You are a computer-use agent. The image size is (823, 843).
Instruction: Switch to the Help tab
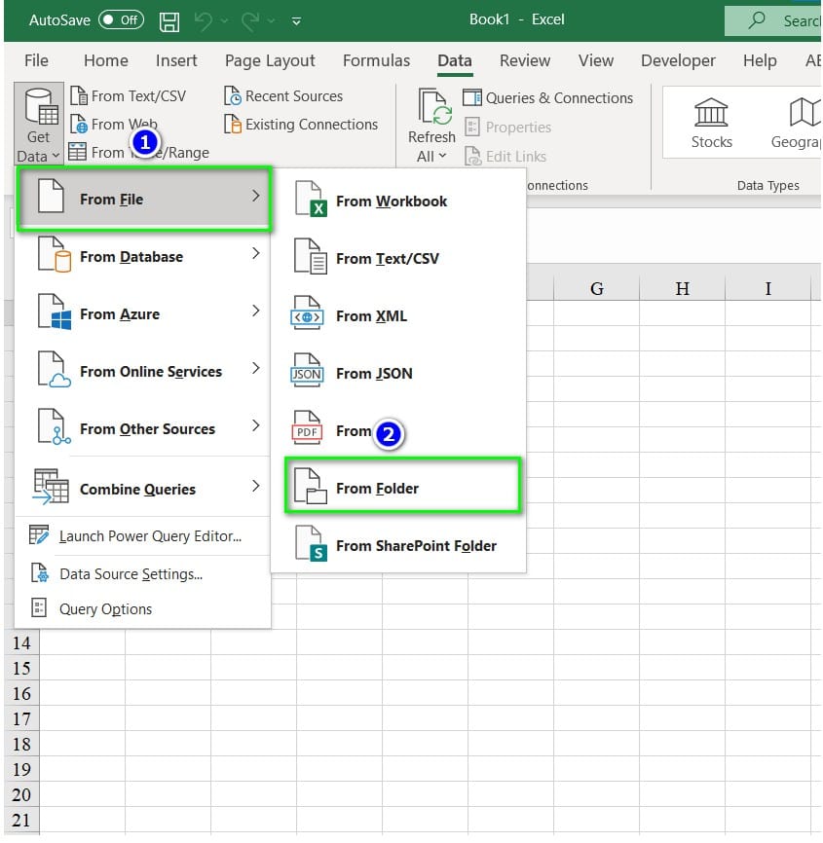[760, 60]
